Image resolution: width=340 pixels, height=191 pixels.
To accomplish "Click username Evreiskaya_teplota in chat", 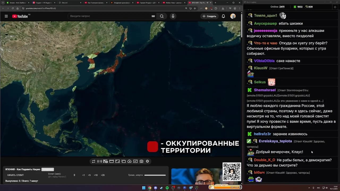I will [x=275, y=141].
